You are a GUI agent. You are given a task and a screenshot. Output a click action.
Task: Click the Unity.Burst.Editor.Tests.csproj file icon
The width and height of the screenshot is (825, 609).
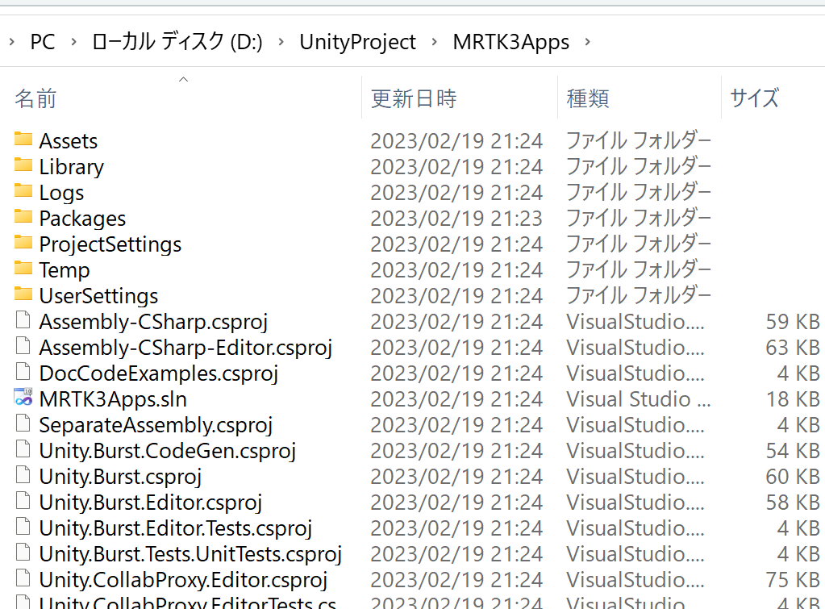point(23,527)
